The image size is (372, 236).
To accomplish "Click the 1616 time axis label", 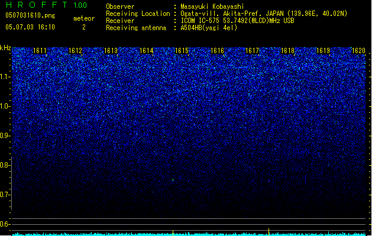I will (217, 51).
